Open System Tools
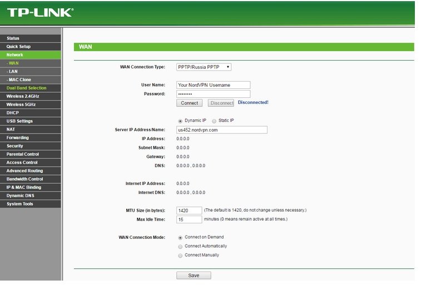This screenshot has width=426, height=285. 31,204
